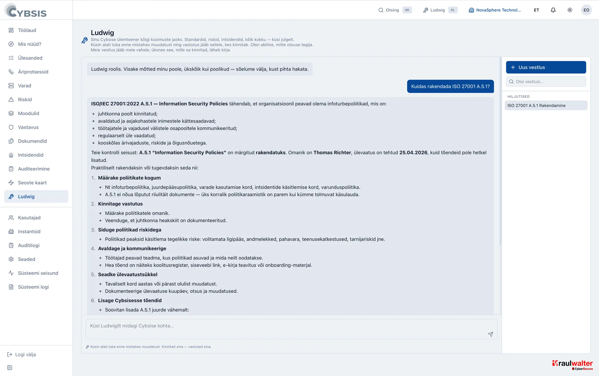The width and height of the screenshot is (599, 376).
Task: Collapse sidebar with panel icon
Action: click(x=10, y=368)
